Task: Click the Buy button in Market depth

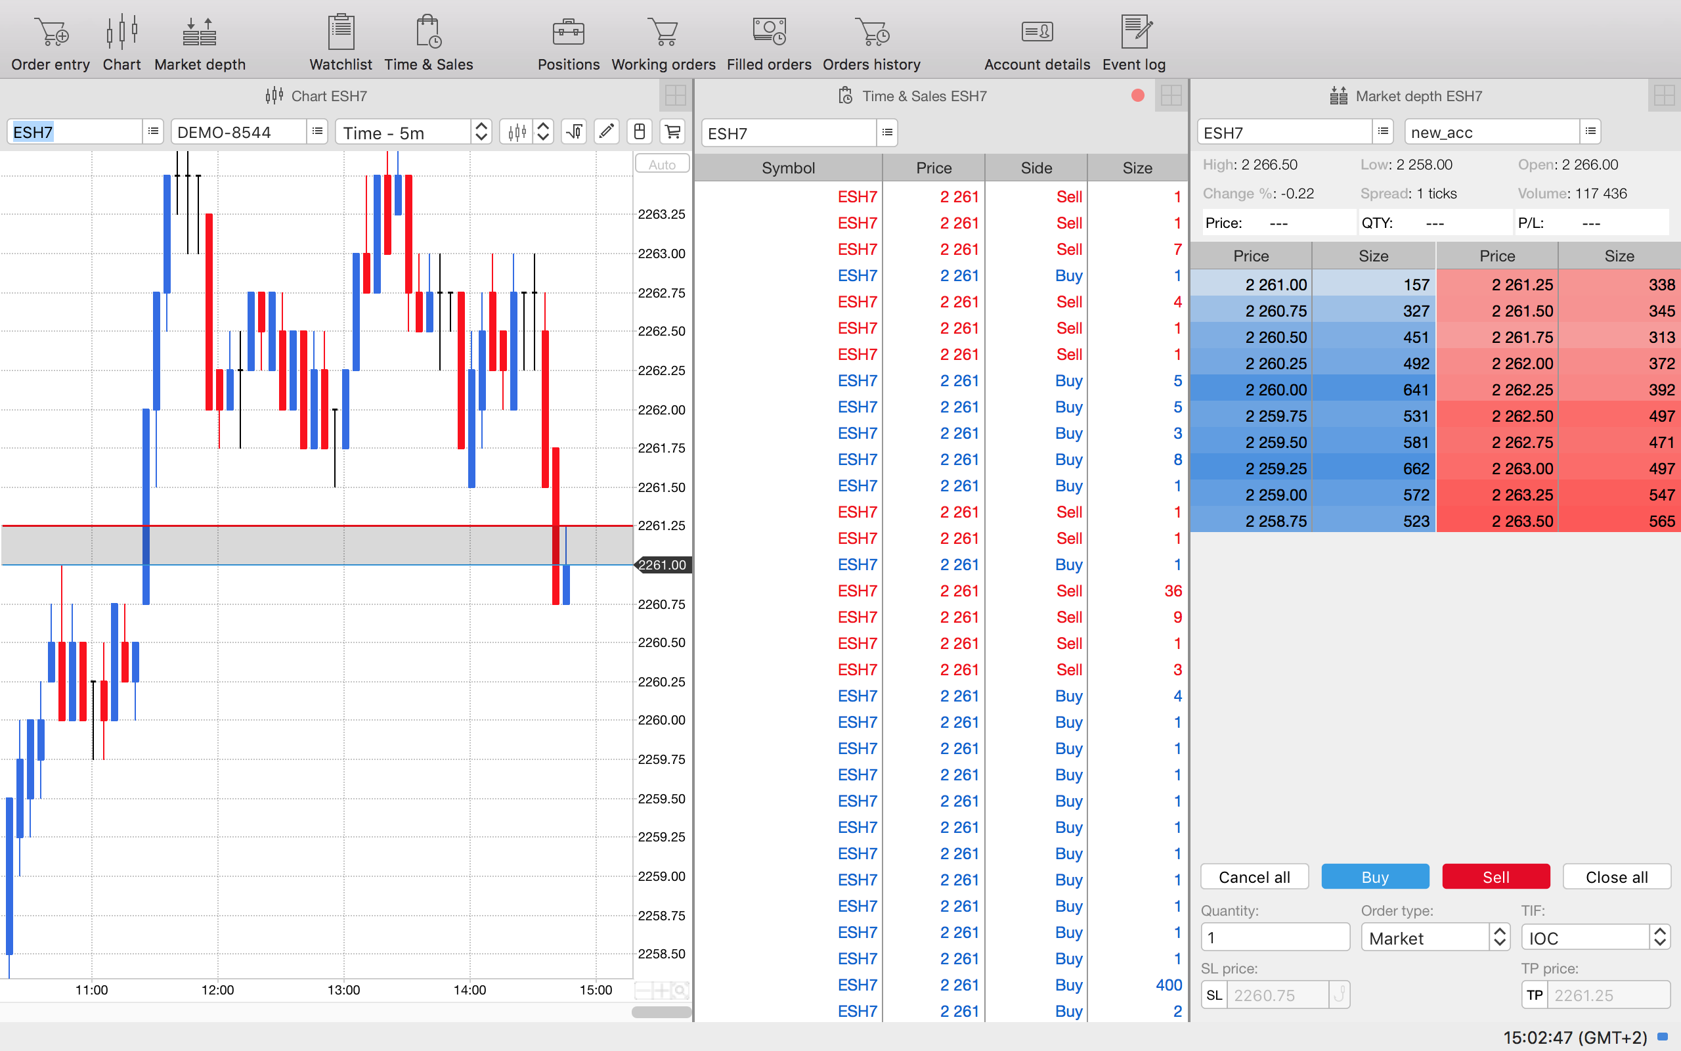Action: [x=1374, y=876]
